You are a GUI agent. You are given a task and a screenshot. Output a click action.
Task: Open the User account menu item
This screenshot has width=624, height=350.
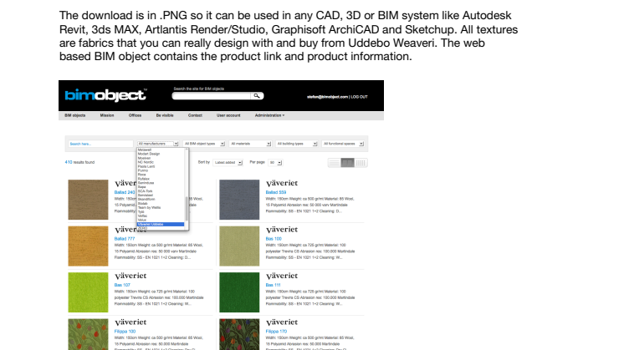pos(228,115)
